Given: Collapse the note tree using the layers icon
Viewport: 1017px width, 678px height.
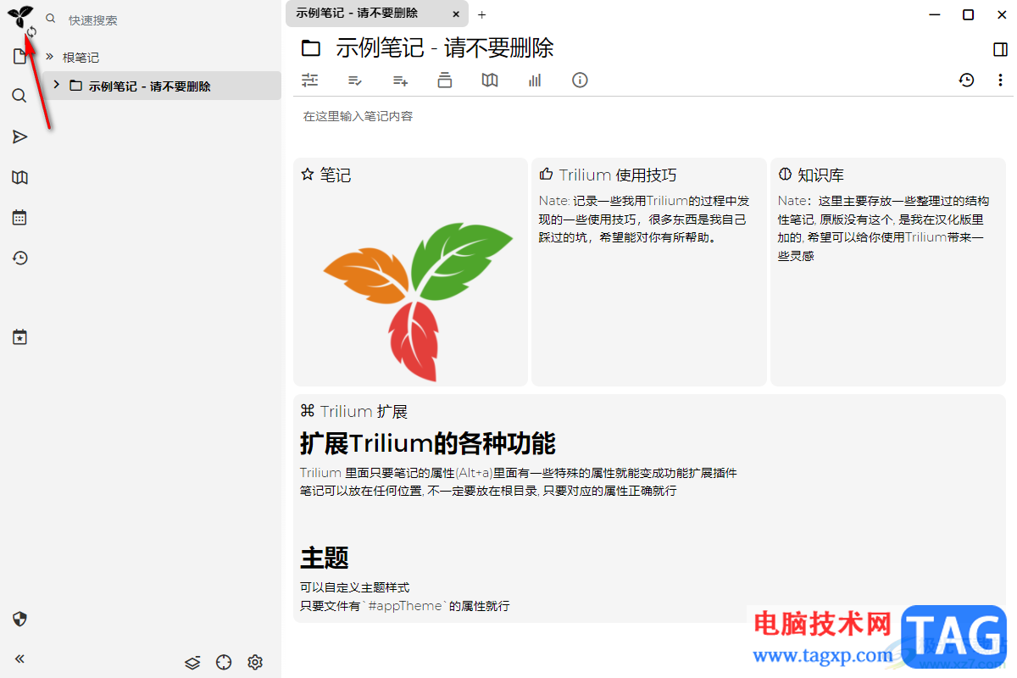Looking at the screenshot, I should (x=192, y=662).
